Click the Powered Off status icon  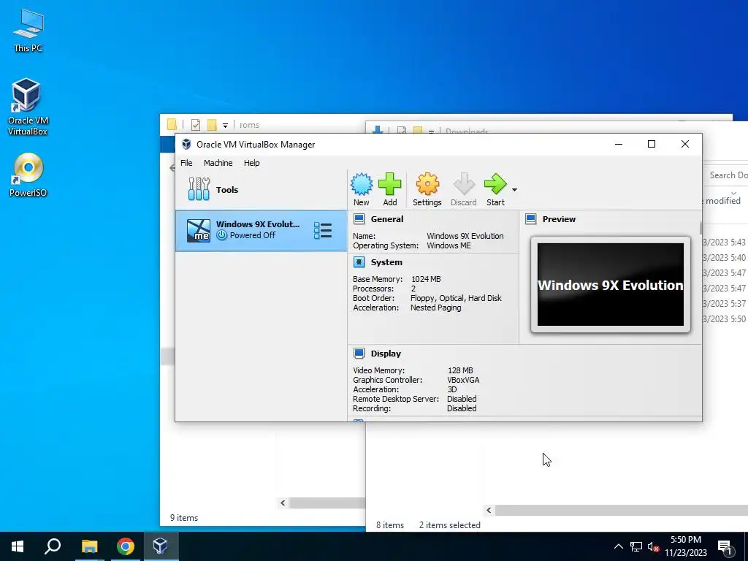[x=221, y=235]
